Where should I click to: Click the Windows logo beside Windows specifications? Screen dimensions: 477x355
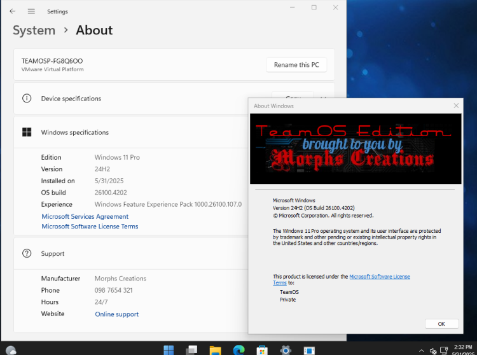tap(27, 132)
